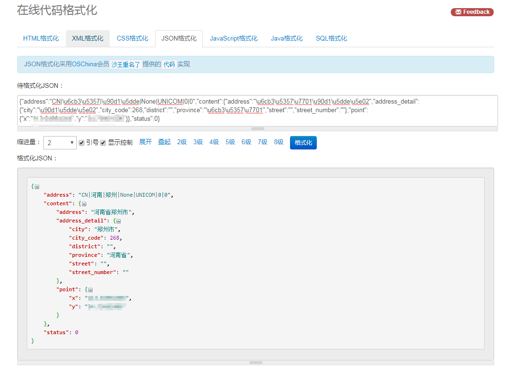Switch to CSS格式化 tab
This screenshot has width=519, height=370.
point(133,38)
